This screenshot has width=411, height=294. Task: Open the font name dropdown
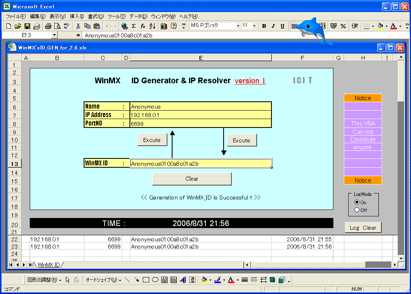coord(238,26)
